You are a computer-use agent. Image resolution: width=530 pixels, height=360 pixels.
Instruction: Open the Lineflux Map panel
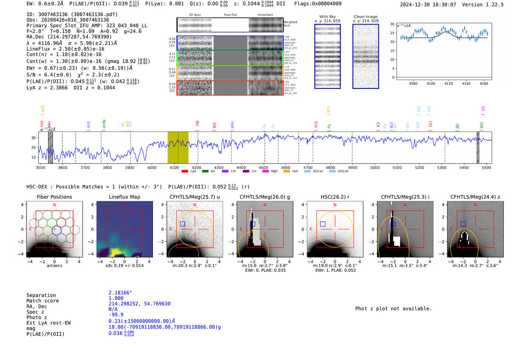[125, 229]
